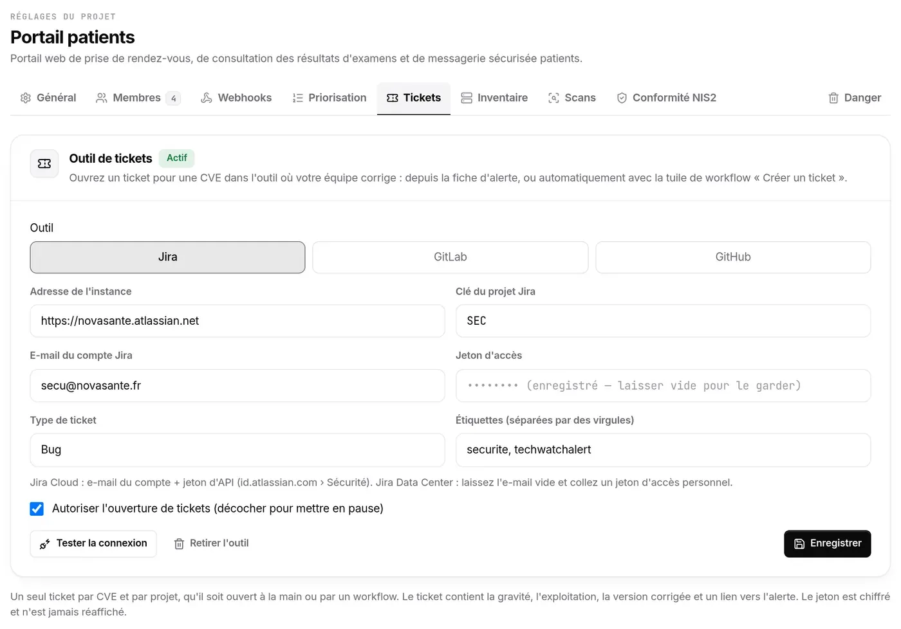Click the Clé du projet Jira field
This screenshot has width=901, height=629.
pos(663,321)
